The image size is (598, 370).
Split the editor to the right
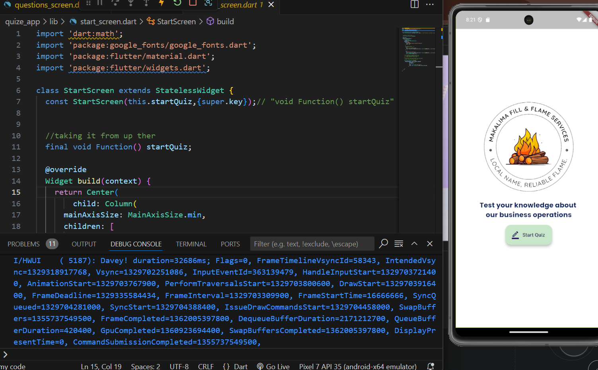pyautogui.click(x=415, y=4)
